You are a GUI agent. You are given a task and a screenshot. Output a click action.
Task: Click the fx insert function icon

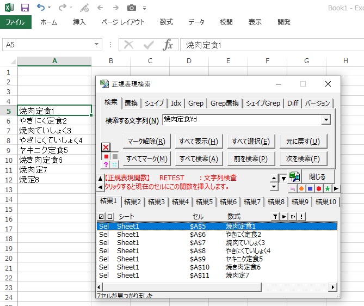tap(168, 45)
